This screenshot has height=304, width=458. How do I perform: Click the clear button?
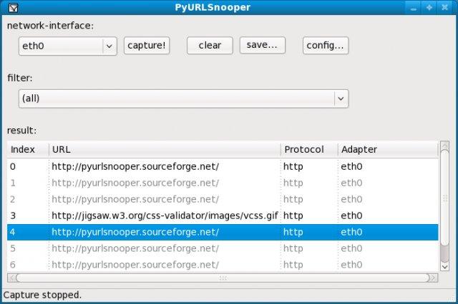point(210,46)
